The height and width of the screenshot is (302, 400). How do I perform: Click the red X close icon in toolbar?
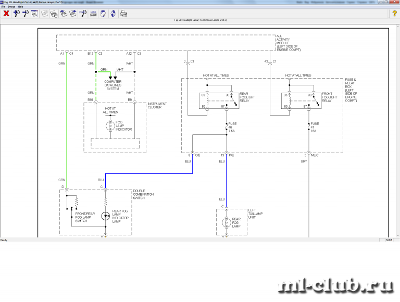pyautogui.click(x=6, y=14)
